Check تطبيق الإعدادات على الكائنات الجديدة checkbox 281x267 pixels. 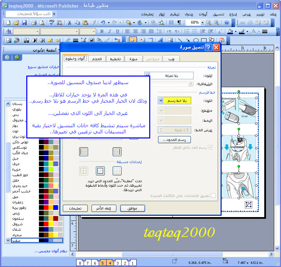(x=213, y=196)
